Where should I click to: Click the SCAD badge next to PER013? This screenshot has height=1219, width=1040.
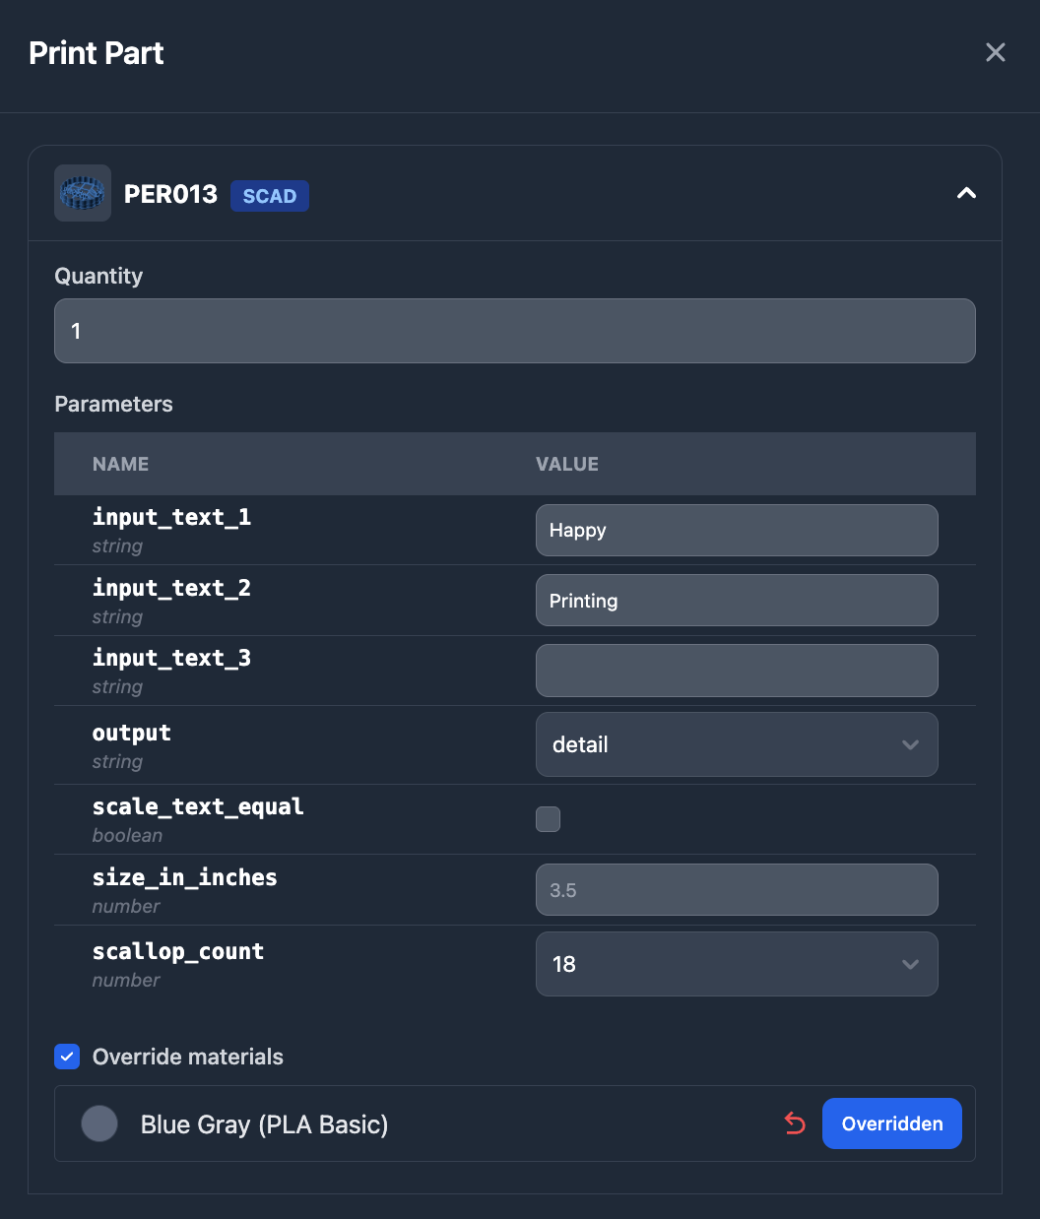(270, 196)
